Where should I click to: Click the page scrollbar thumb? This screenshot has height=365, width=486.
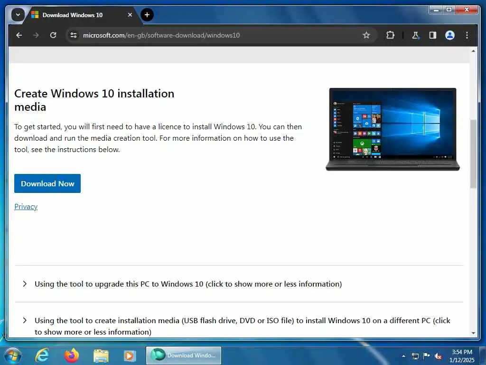pyautogui.click(x=473, y=154)
